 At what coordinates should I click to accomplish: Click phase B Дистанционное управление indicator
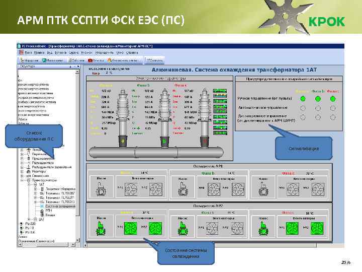click(x=318, y=117)
